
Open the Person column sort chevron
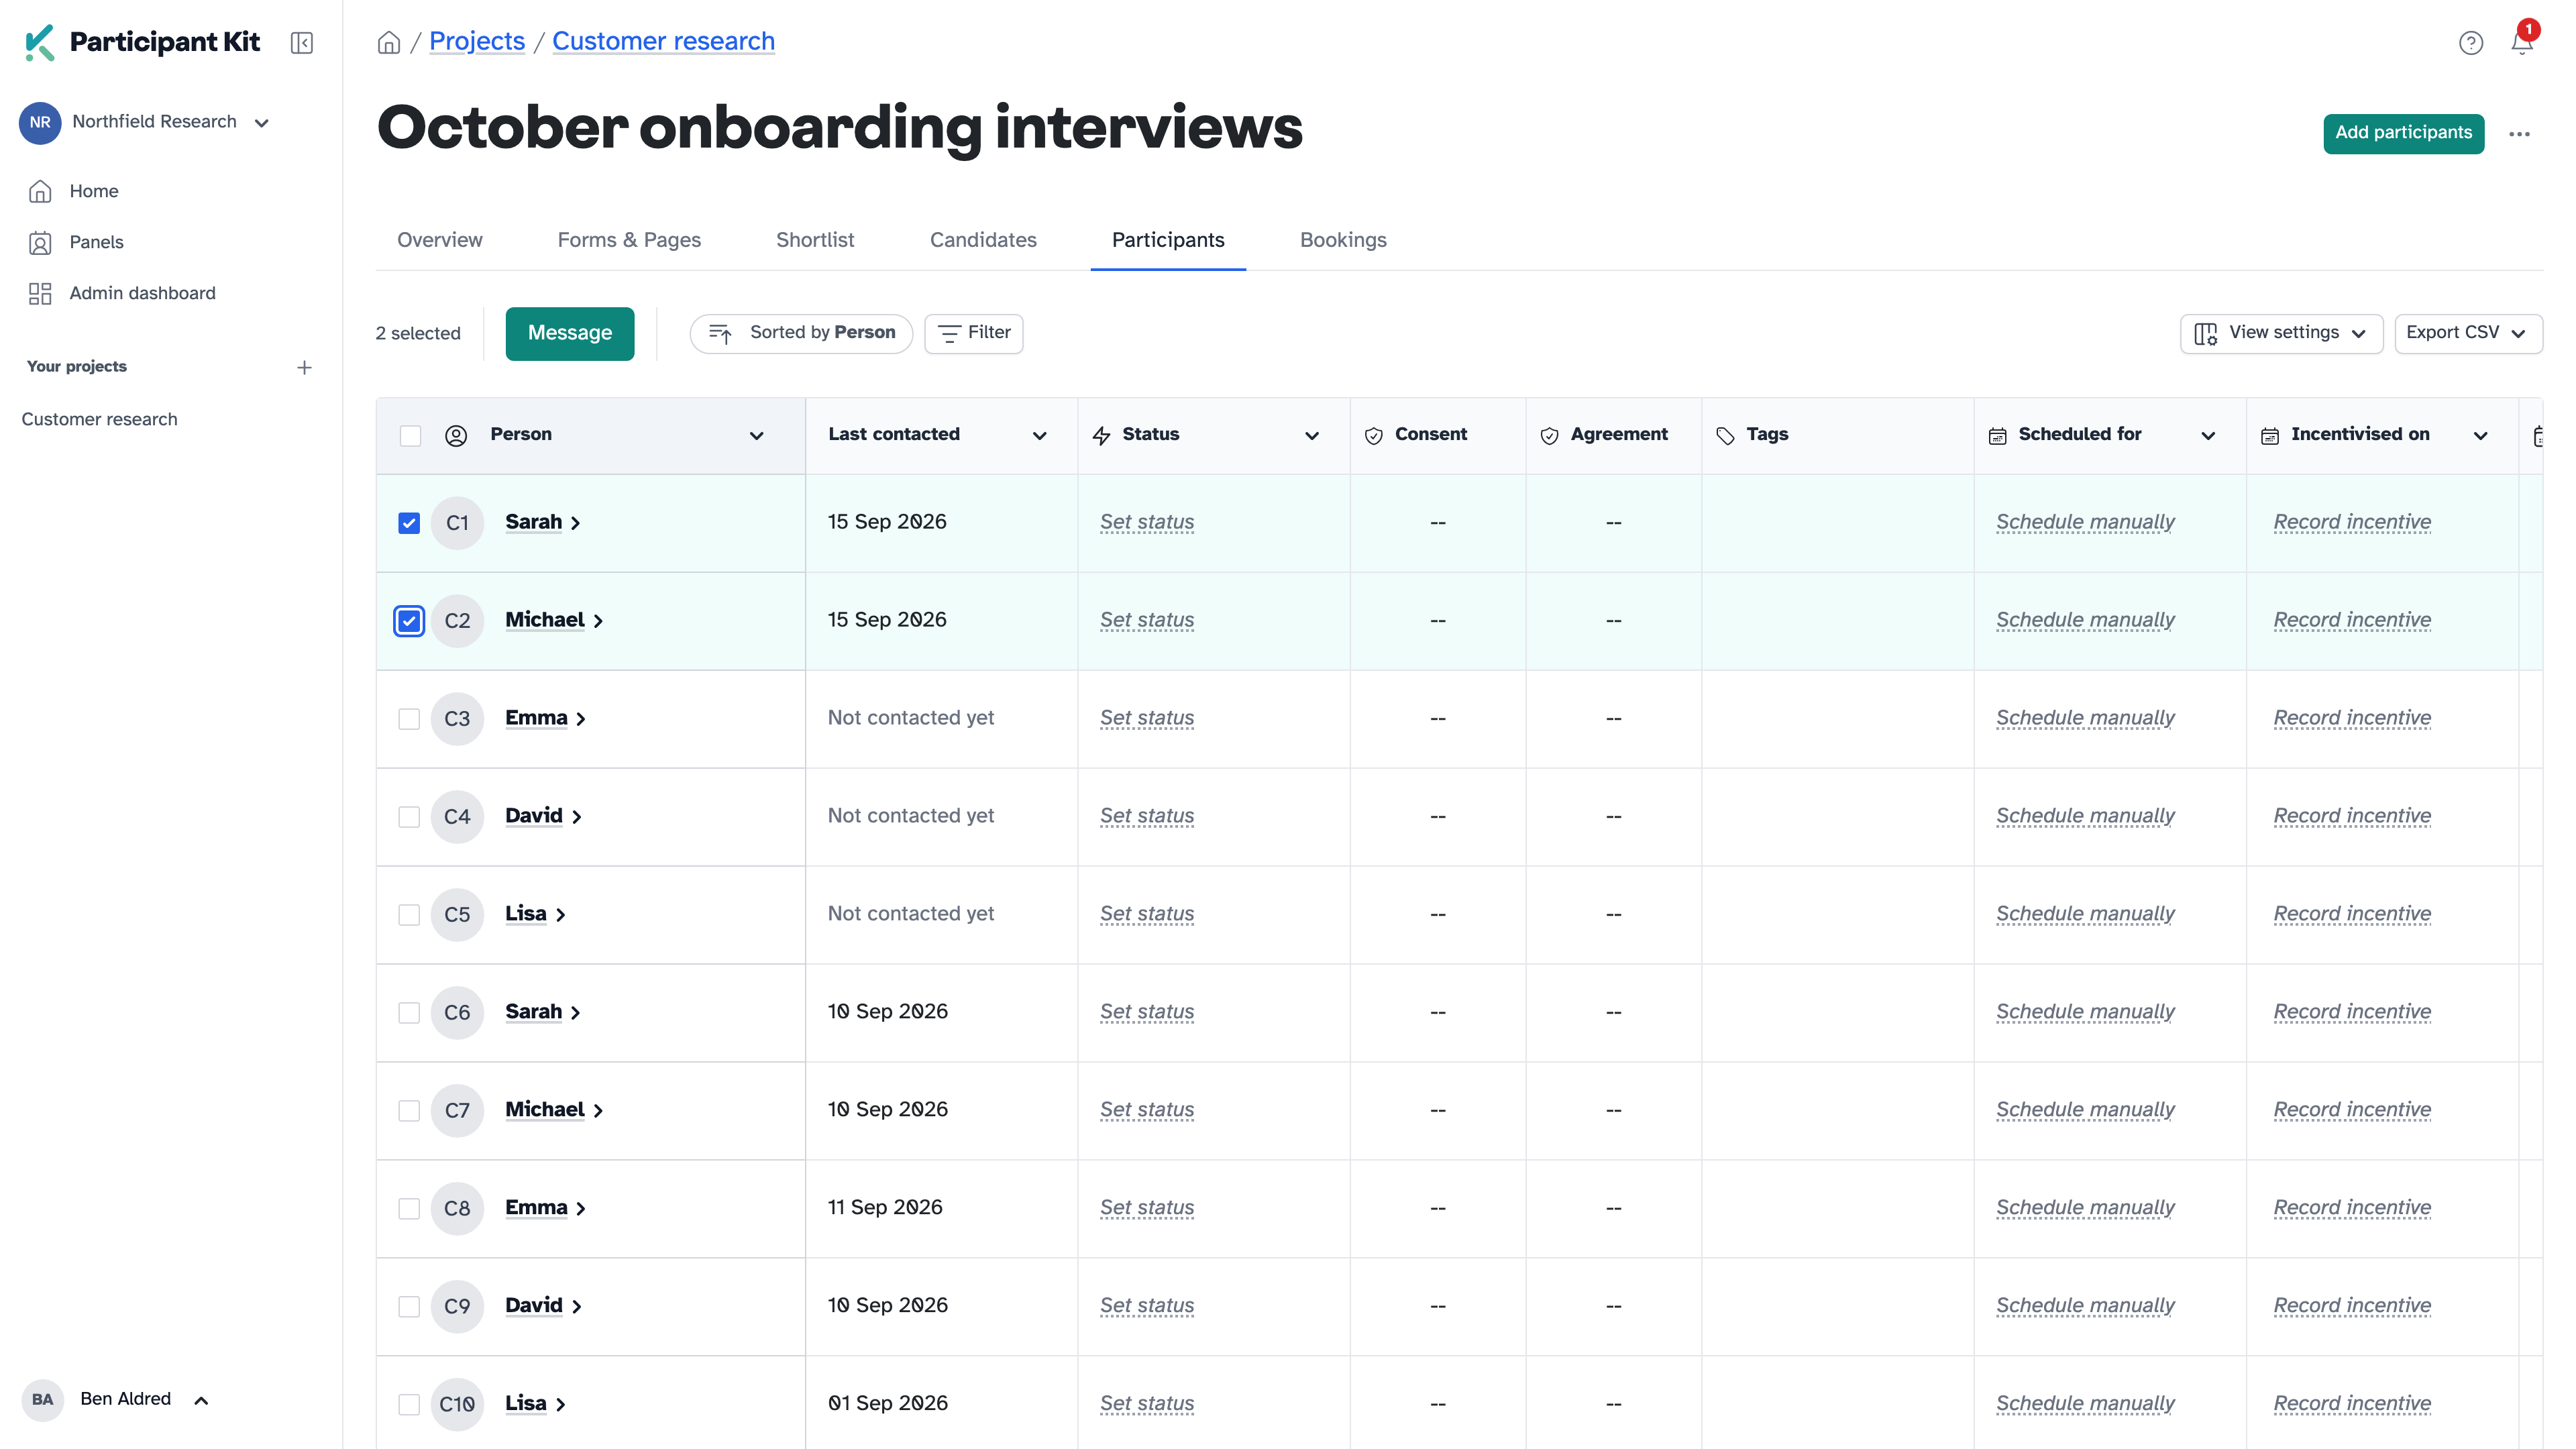[x=757, y=435]
